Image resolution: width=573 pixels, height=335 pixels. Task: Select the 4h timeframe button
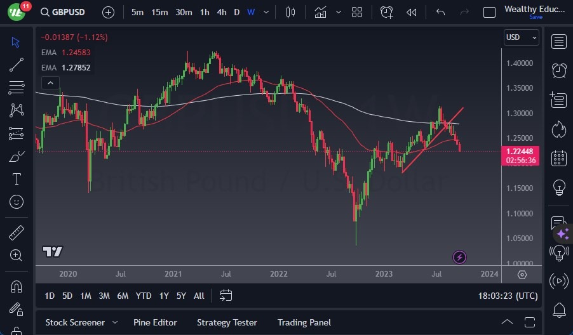pyautogui.click(x=221, y=12)
